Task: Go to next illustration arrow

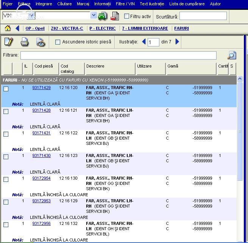Action: click(177, 42)
